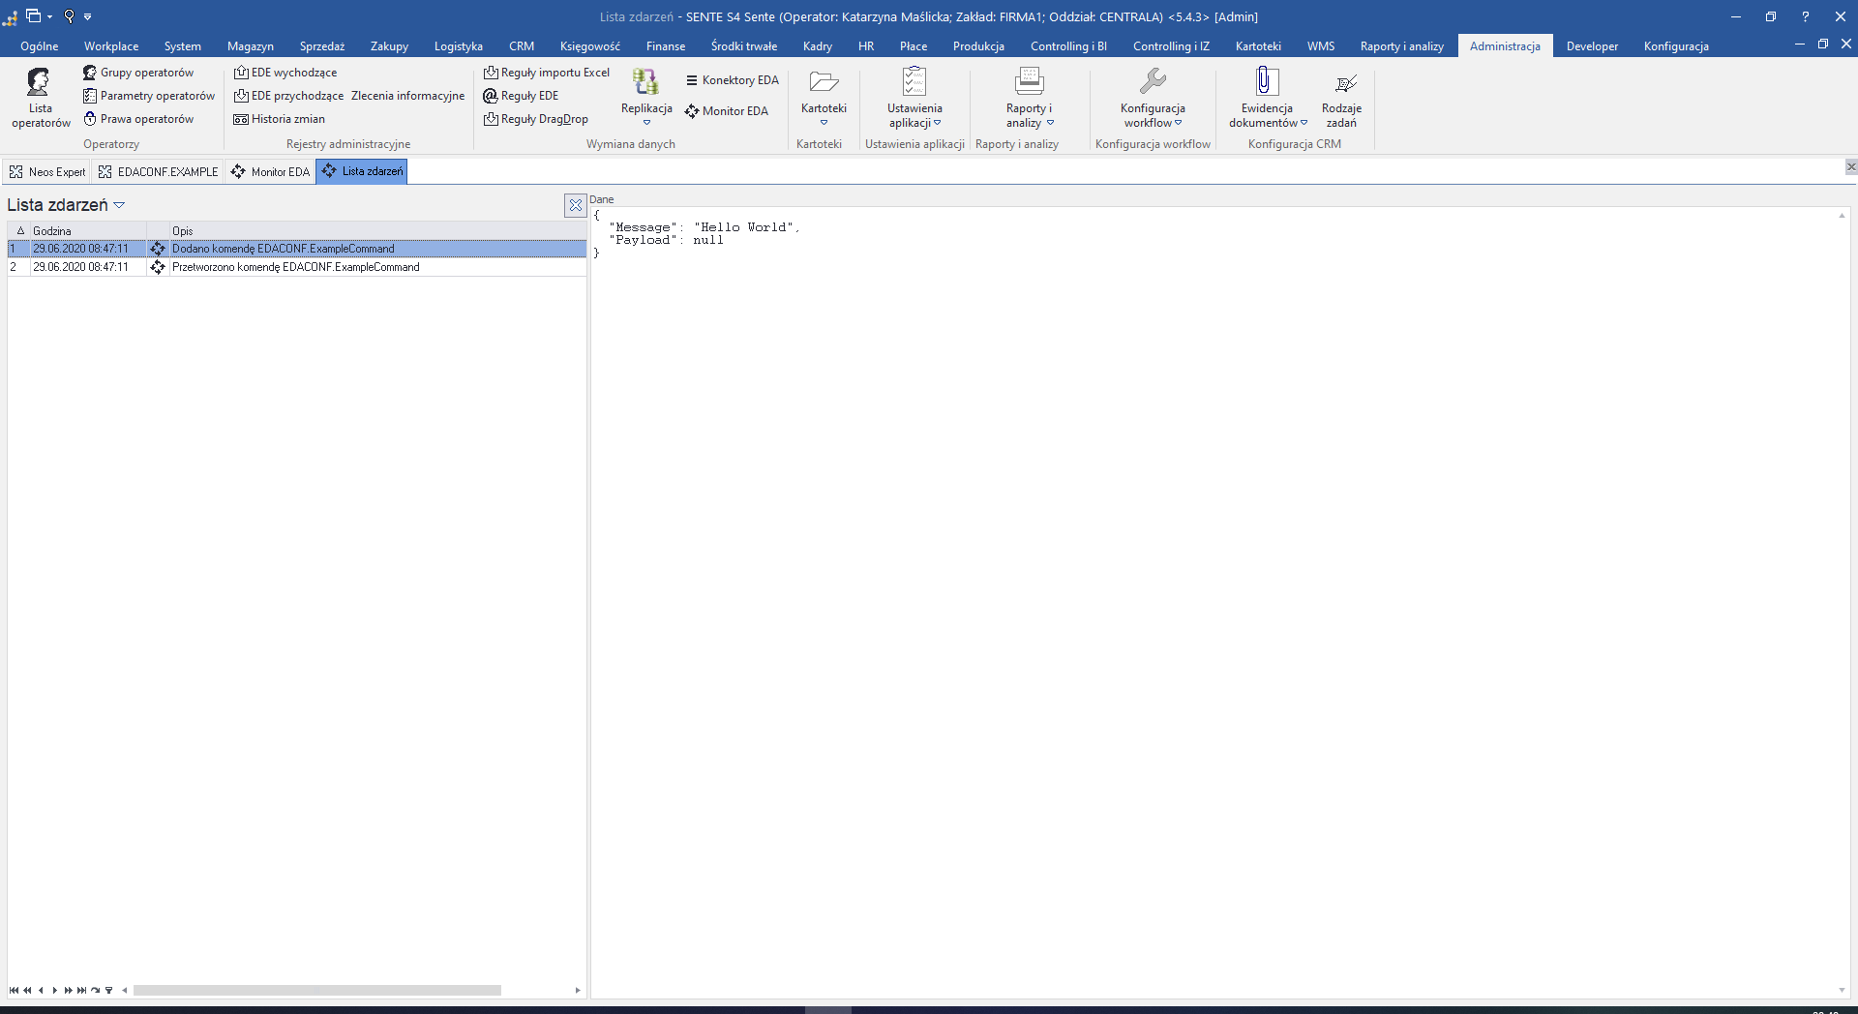Open Monitor EDA from ribbon
Image resolution: width=1858 pixels, height=1014 pixels.
coord(727,111)
